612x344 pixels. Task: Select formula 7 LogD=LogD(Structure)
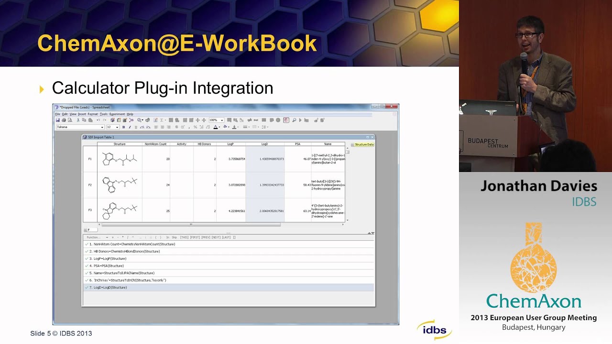[x=229, y=288]
